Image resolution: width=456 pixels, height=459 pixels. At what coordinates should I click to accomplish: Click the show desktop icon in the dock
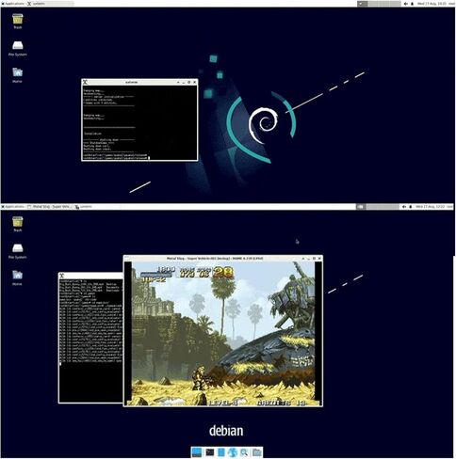tap(197, 452)
